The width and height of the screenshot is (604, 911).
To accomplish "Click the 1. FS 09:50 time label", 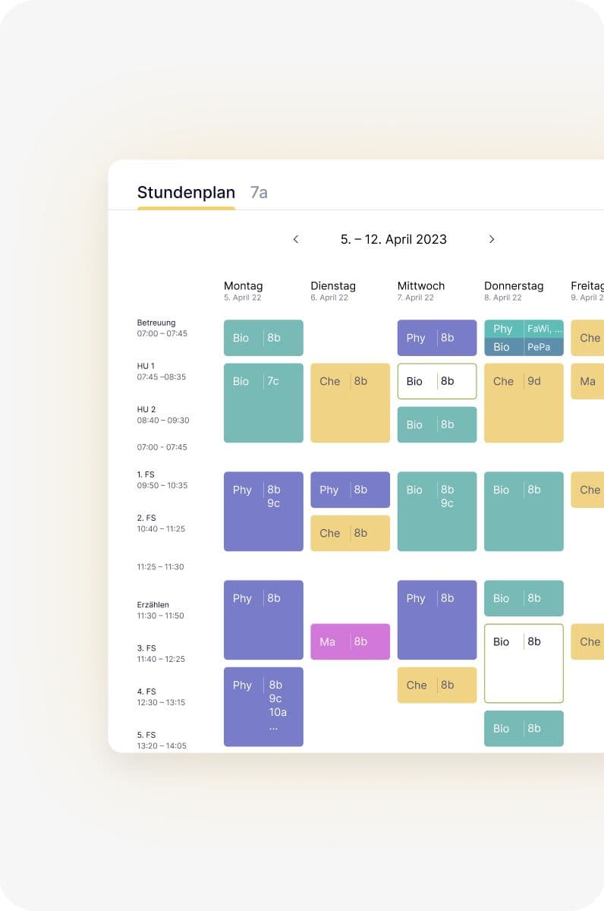I will (x=156, y=480).
